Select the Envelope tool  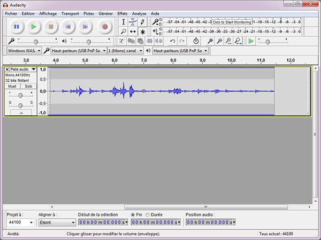tap(133, 22)
